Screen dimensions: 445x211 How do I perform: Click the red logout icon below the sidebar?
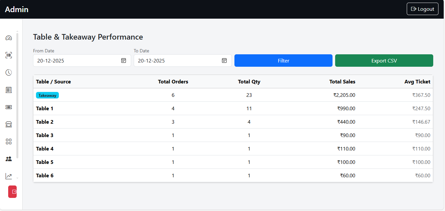tap(12, 192)
